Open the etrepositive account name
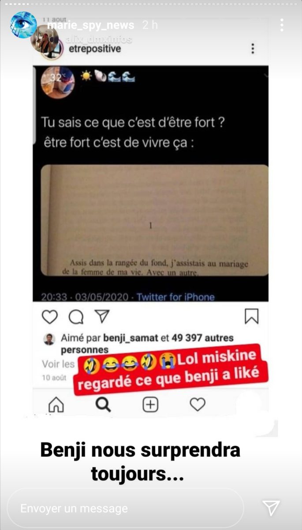Screen dimensions: 302x530 95,49
